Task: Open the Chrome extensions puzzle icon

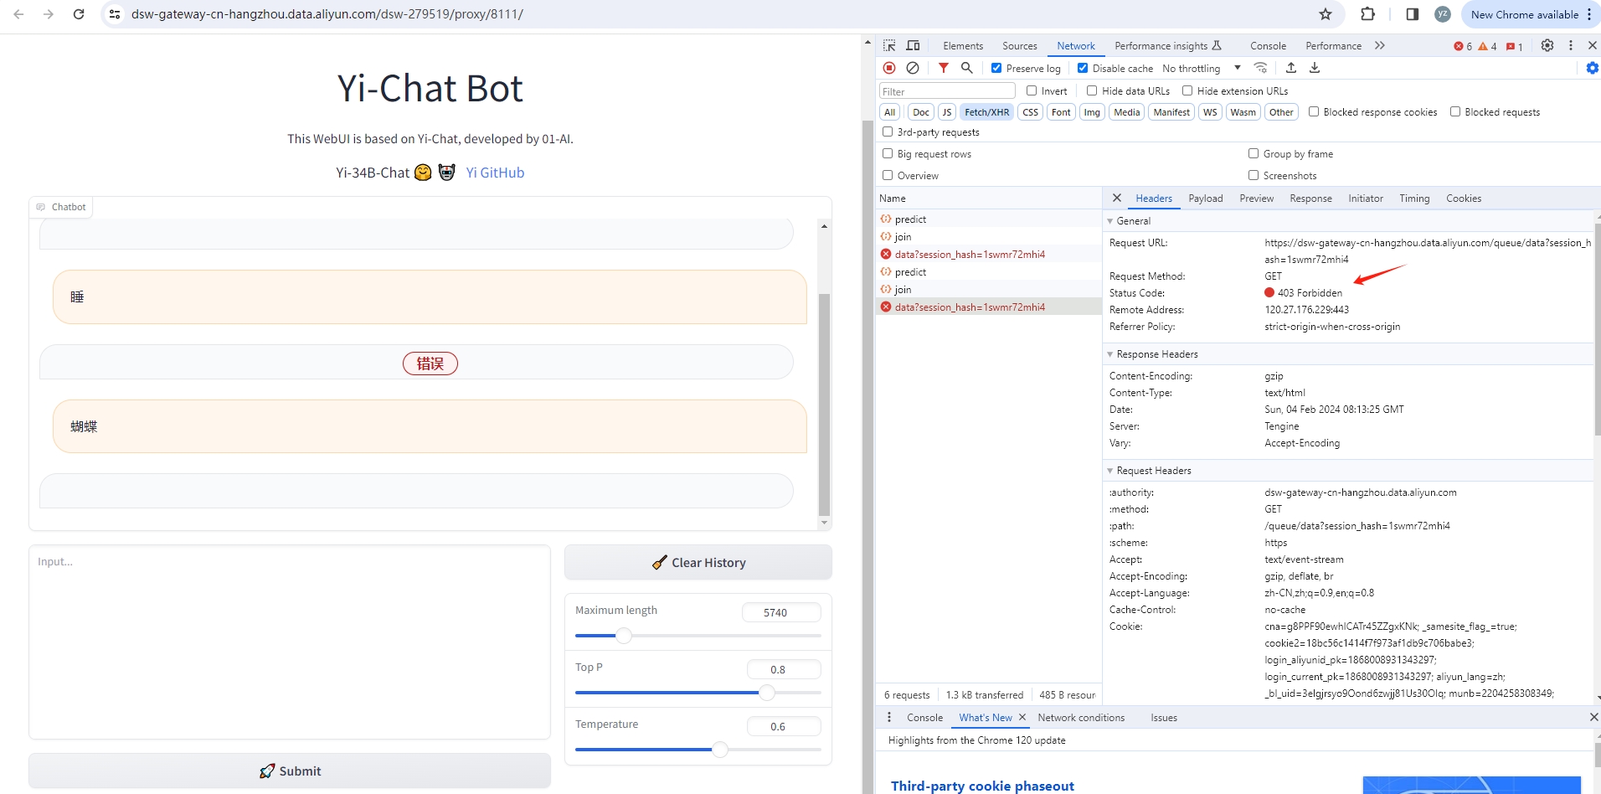Action: coord(1367,14)
